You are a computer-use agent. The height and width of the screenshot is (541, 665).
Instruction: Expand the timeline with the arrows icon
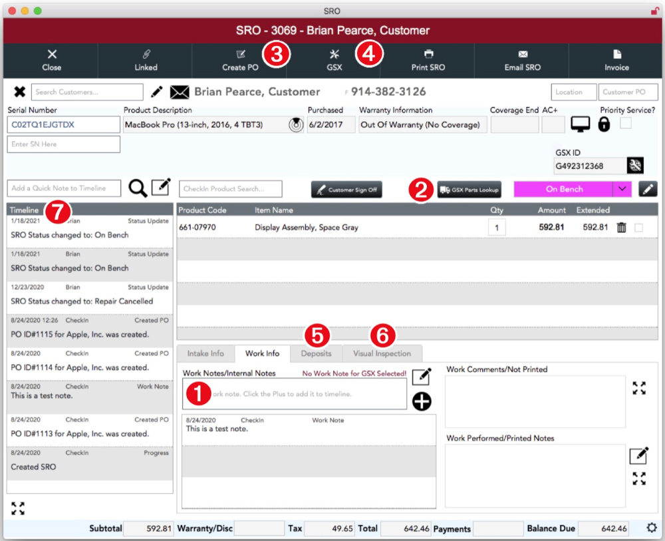[18, 508]
